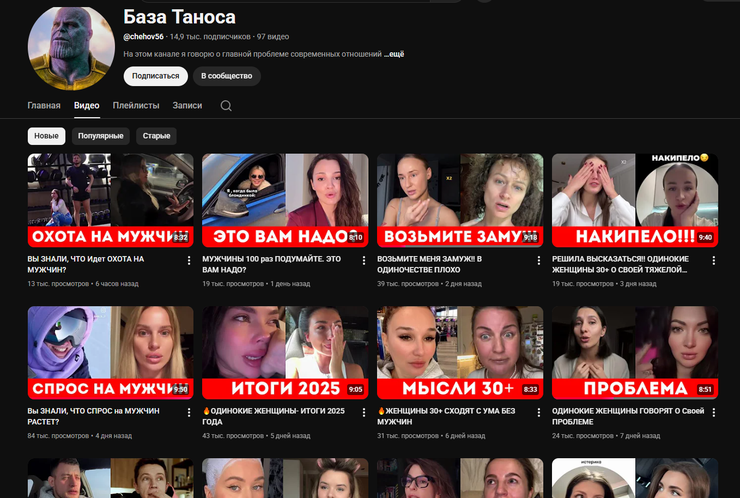
Task: Open video title 'ОДИНОКИЕ ЖЕНЩИНЫ- ИТОГИ 2025 ГОДА'
Action: tap(274, 416)
